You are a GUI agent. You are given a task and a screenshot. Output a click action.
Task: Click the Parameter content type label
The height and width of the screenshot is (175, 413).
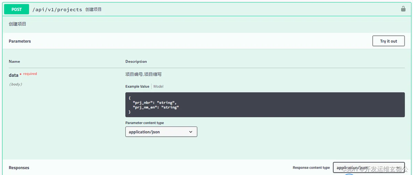pos(145,123)
